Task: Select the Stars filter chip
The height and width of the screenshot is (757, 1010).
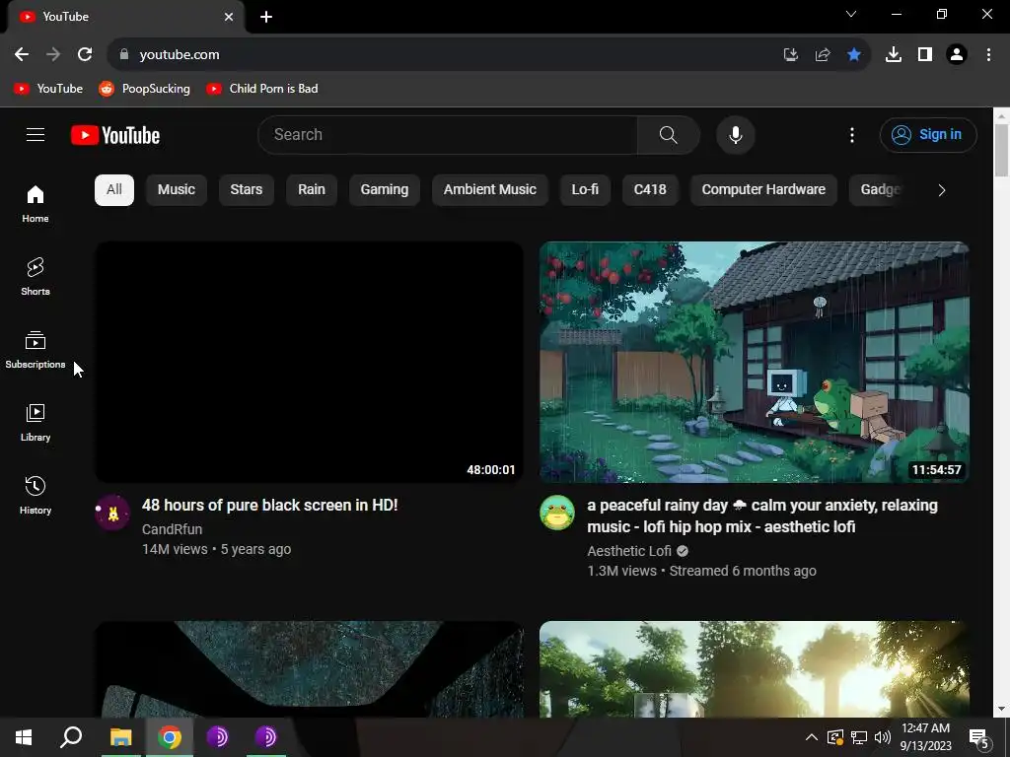Action: pos(246,190)
